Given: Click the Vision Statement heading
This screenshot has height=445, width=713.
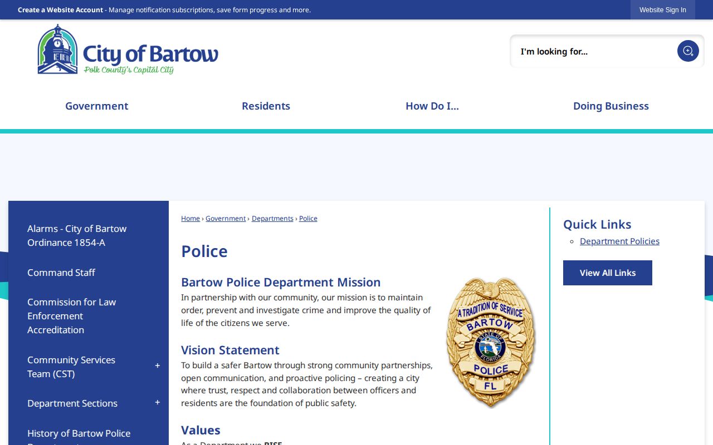Looking at the screenshot, I should pyautogui.click(x=230, y=350).
